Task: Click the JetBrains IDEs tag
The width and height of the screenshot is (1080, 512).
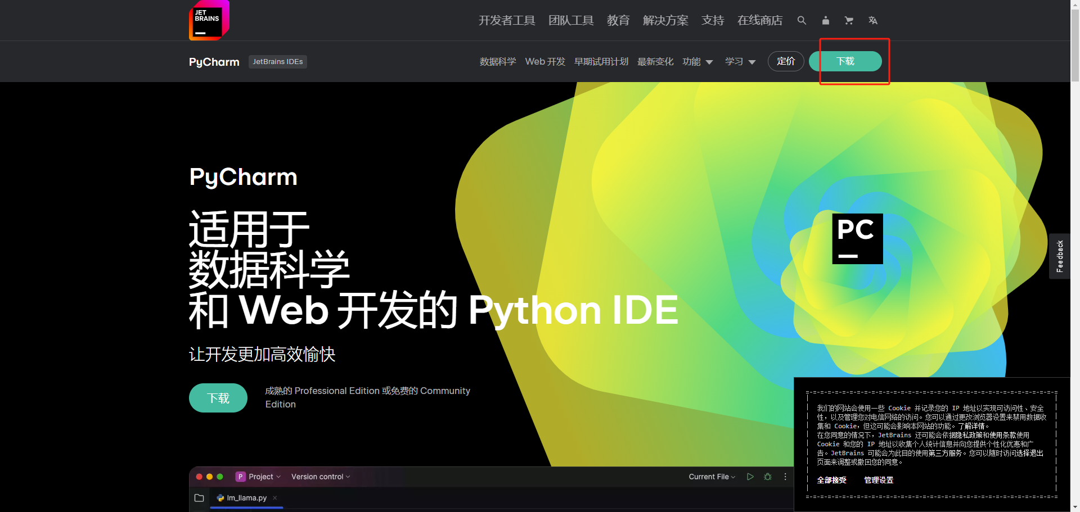Action: pyautogui.click(x=278, y=62)
